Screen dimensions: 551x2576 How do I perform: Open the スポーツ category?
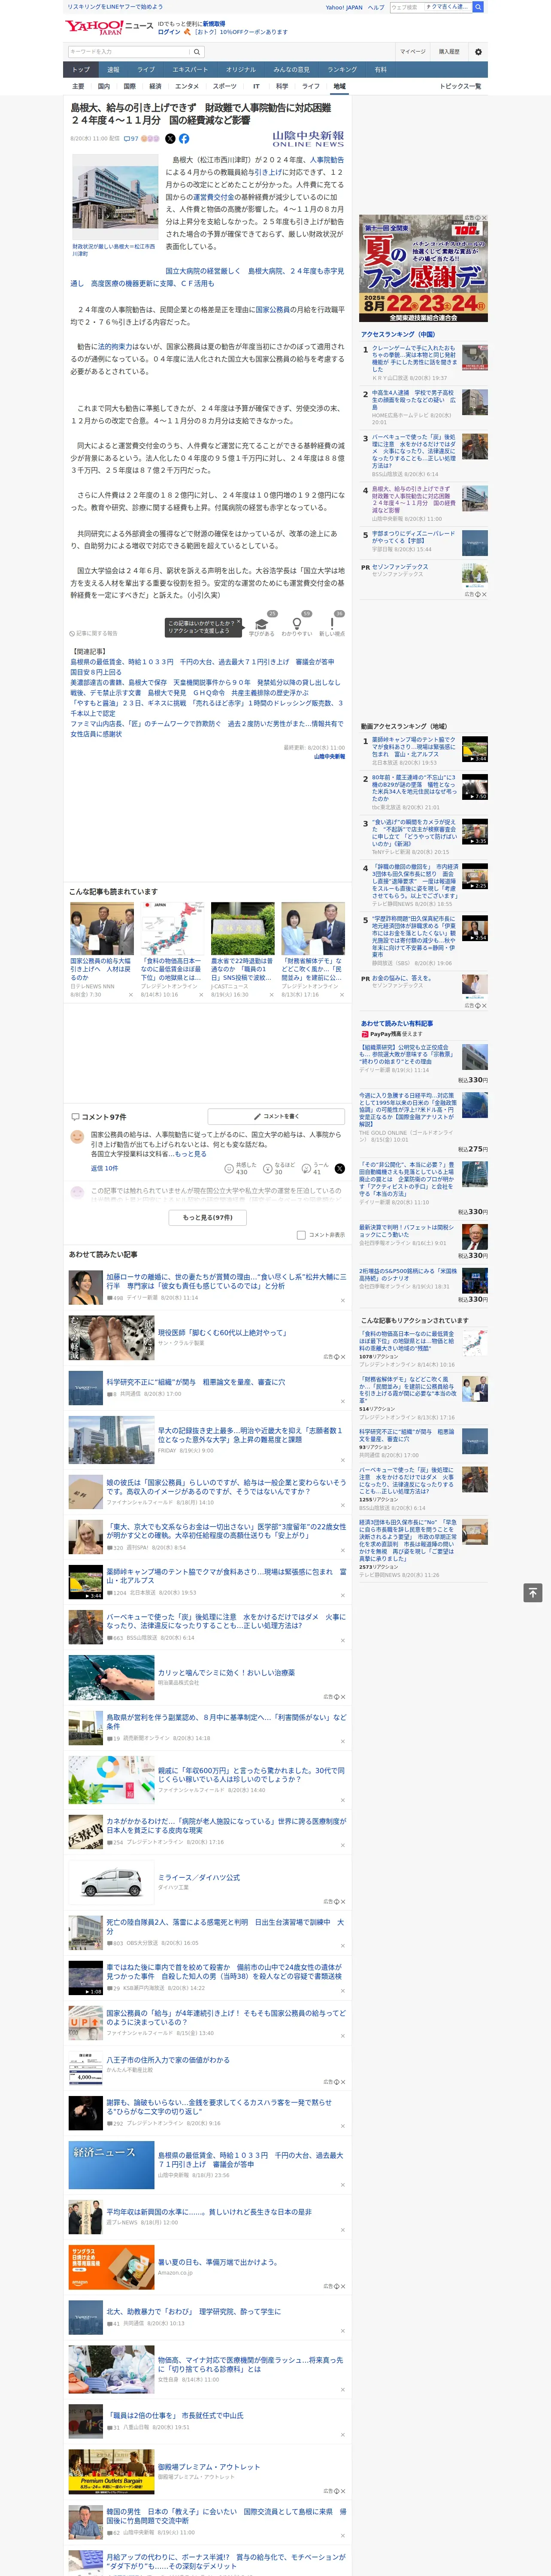pyautogui.click(x=225, y=86)
